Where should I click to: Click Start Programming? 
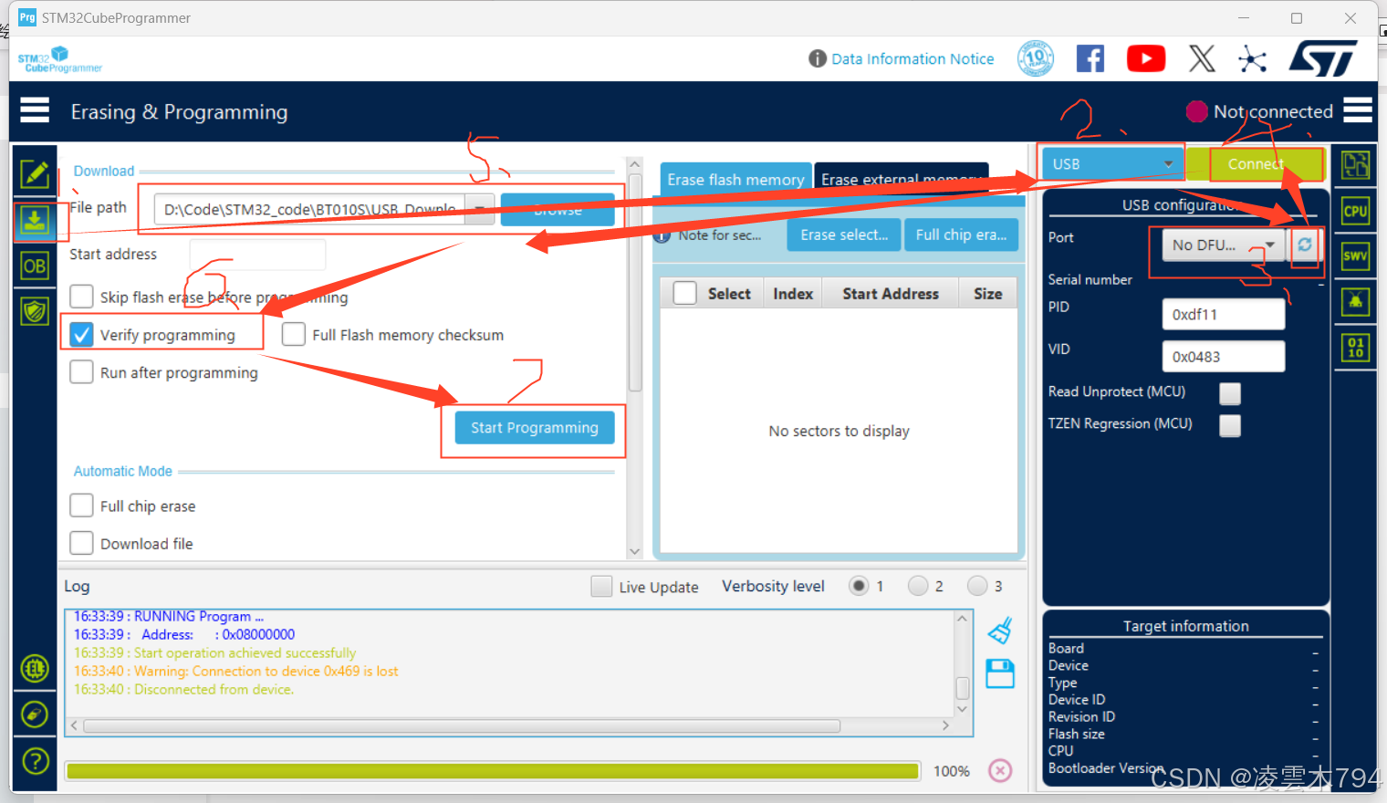point(535,427)
